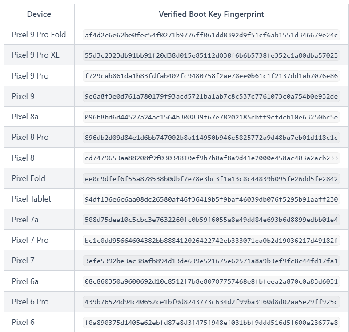Click the Pixel 6a device name cell
This screenshot has width=349, height=332.
(25, 281)
